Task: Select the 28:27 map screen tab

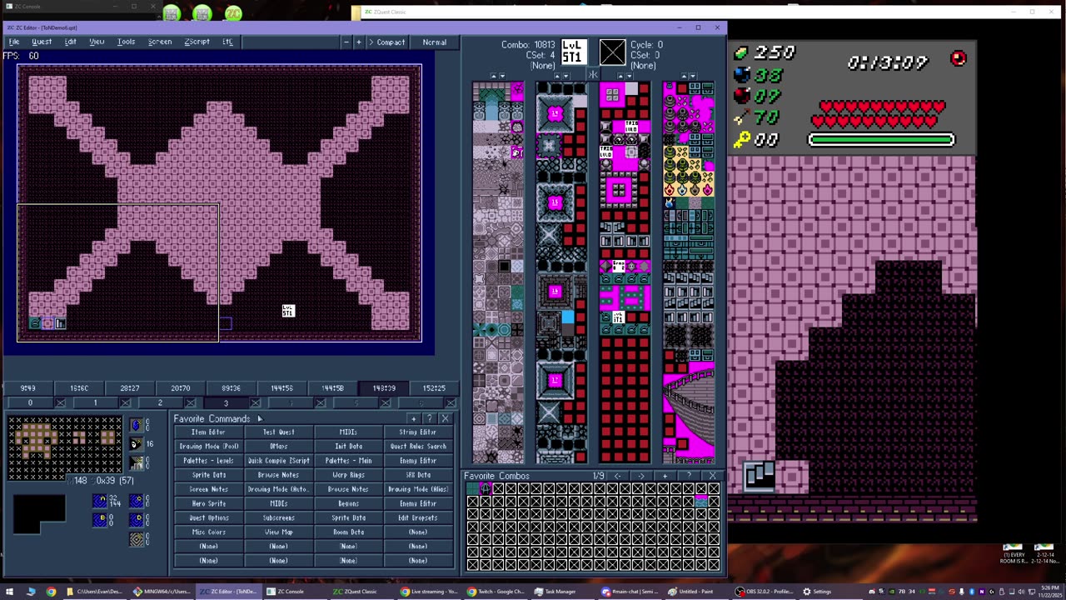Action: (130, 388)
